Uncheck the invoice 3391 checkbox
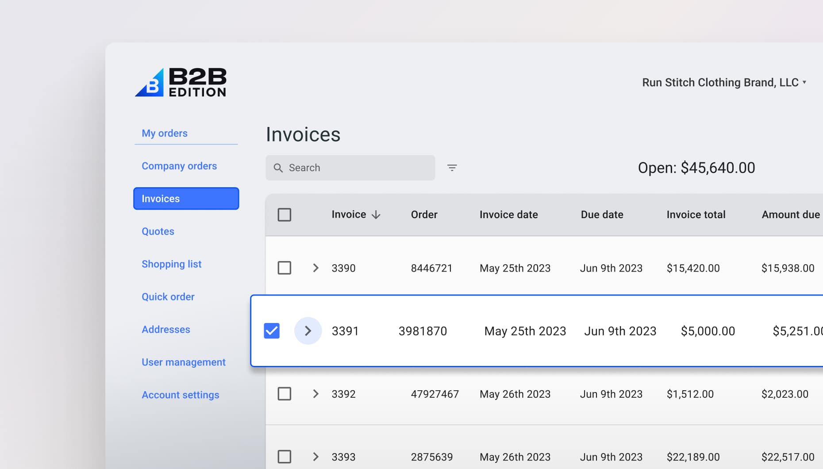The image size is (823, 469). pos(272,331)
